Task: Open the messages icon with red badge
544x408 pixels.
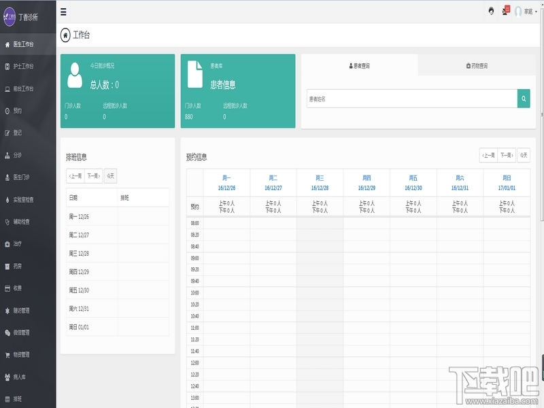Action: [x=506, y=11]
